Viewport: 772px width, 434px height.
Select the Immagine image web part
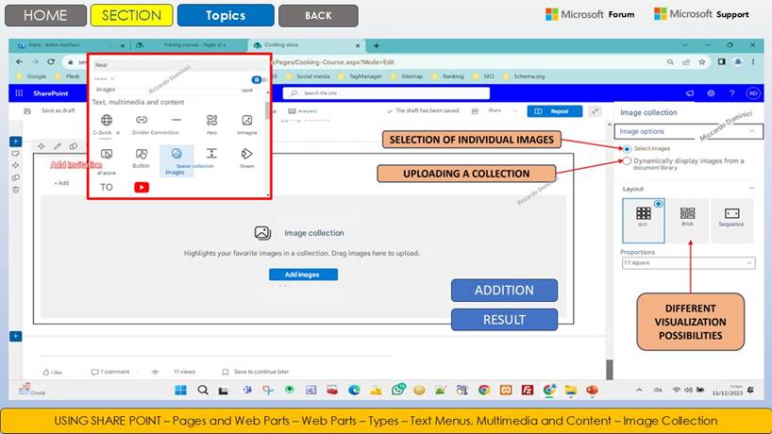pyautogui.click(x=246, y=120)
